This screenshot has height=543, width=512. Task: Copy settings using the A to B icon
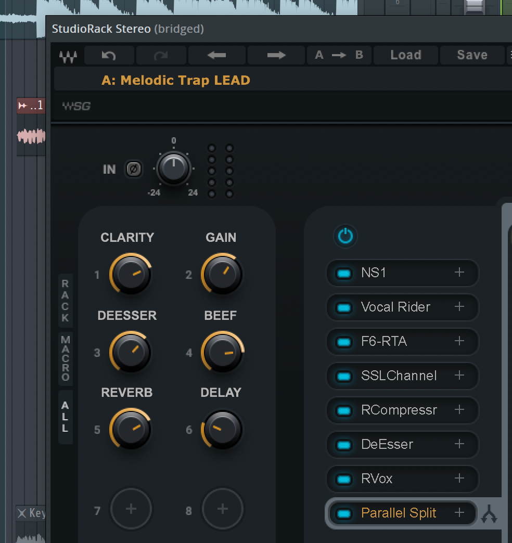click(x=339, y=55)
